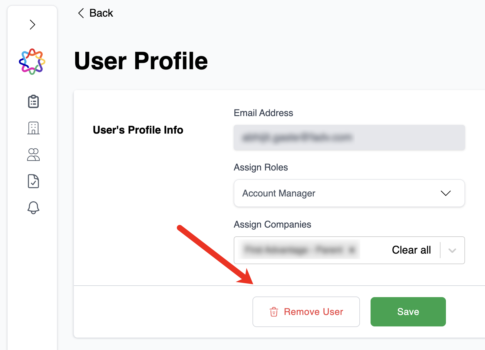Click the Remove User button
The height and width of the screenshot is (350, 485).
click(x=306, y=312)
